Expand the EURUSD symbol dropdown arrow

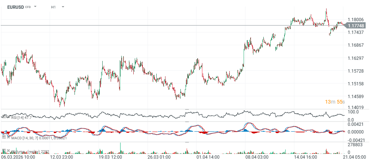click(35, 7)
